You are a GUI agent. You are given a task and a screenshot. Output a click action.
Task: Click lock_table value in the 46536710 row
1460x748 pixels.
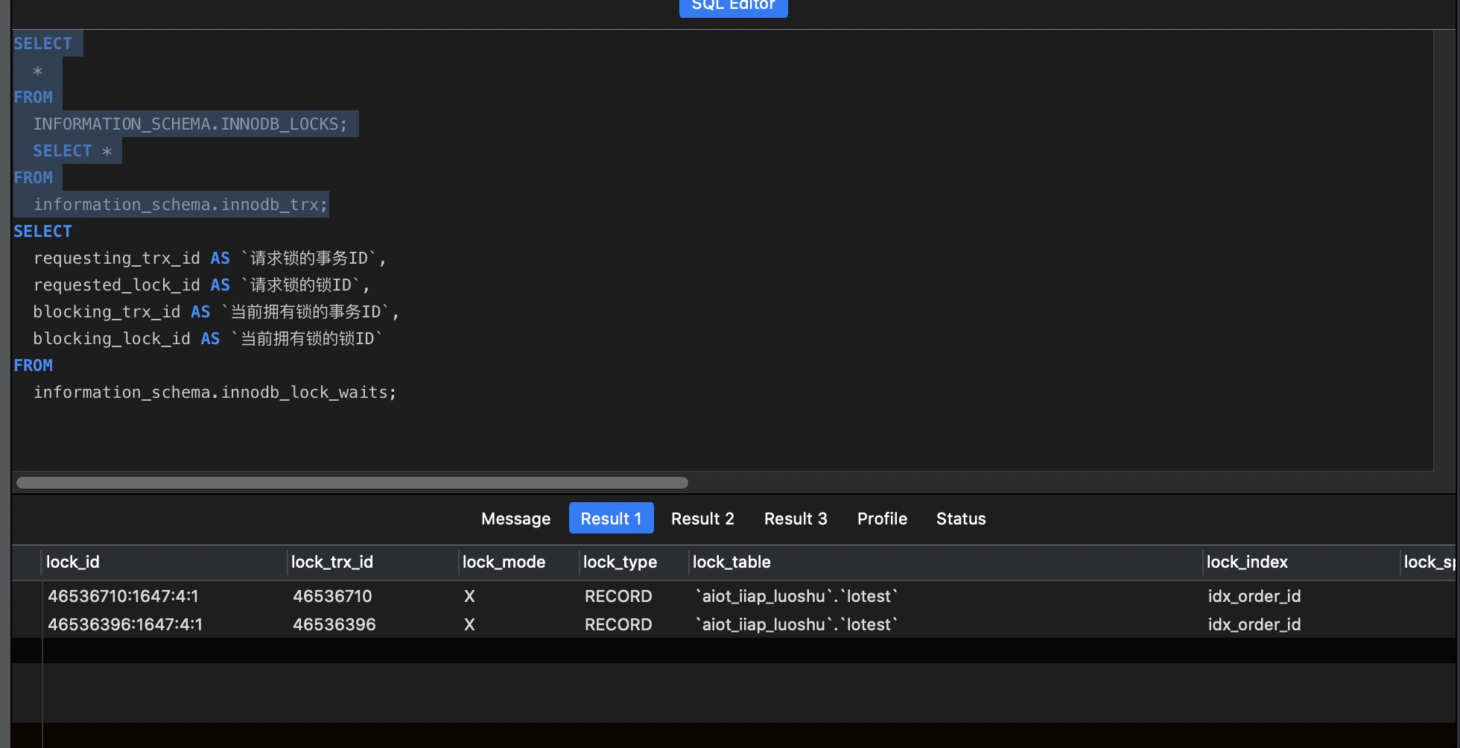tap(796, 596)
